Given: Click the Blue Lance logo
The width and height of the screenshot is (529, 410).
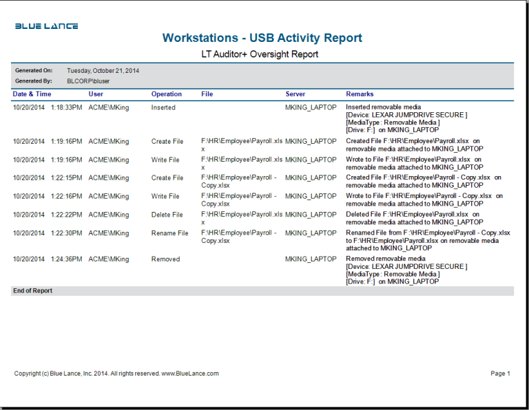Looking at the screenshot, I should (46, 26).
